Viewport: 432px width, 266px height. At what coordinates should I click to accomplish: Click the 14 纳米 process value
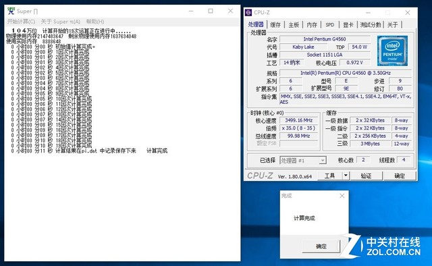click(292, 63)
